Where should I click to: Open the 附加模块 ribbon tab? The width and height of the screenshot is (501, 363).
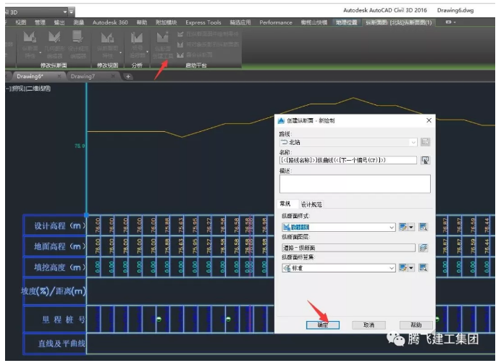pyautogui.click(x=166, y=22)
